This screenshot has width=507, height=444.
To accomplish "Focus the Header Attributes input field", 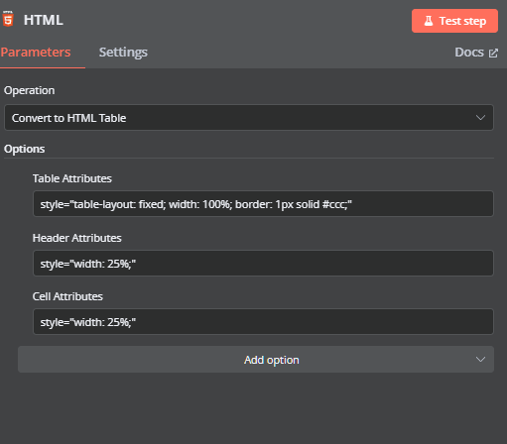I will coord(263,264).
